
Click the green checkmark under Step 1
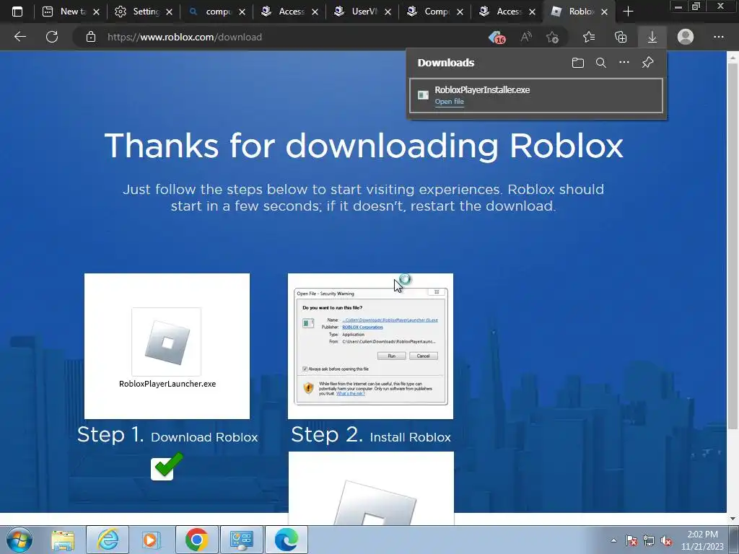167,467
